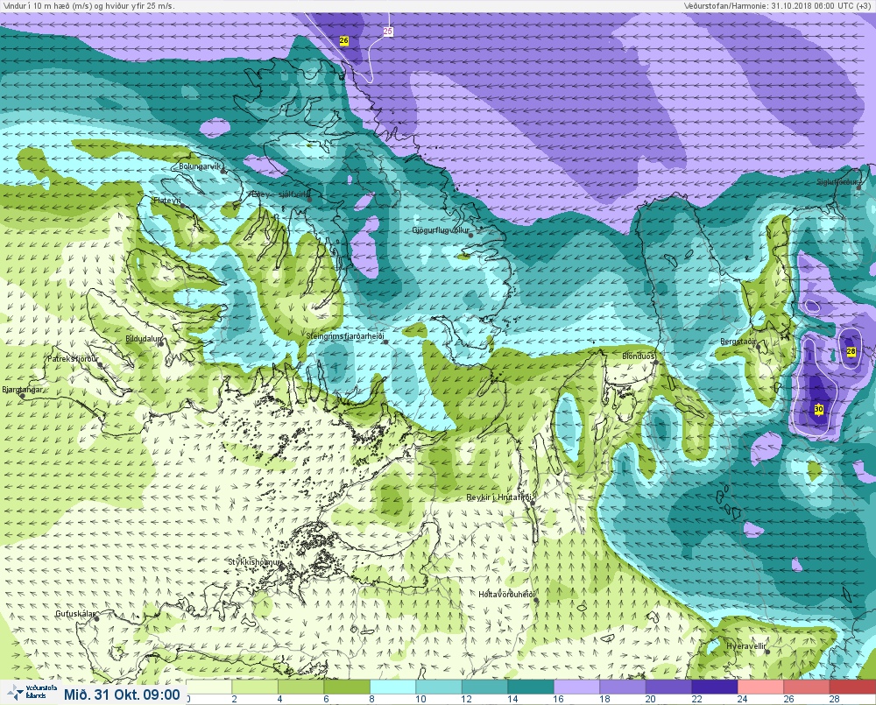Select the Flateyri station label

[167, 200]
